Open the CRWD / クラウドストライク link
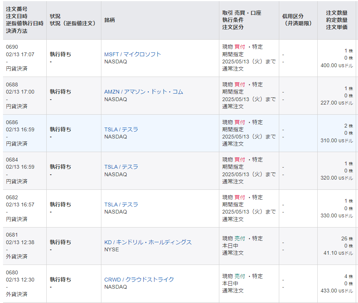This screenshot has width=358, height=303. point(139,280)
